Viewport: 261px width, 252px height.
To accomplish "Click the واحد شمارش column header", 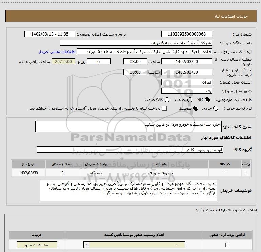I will coord(96,164).
